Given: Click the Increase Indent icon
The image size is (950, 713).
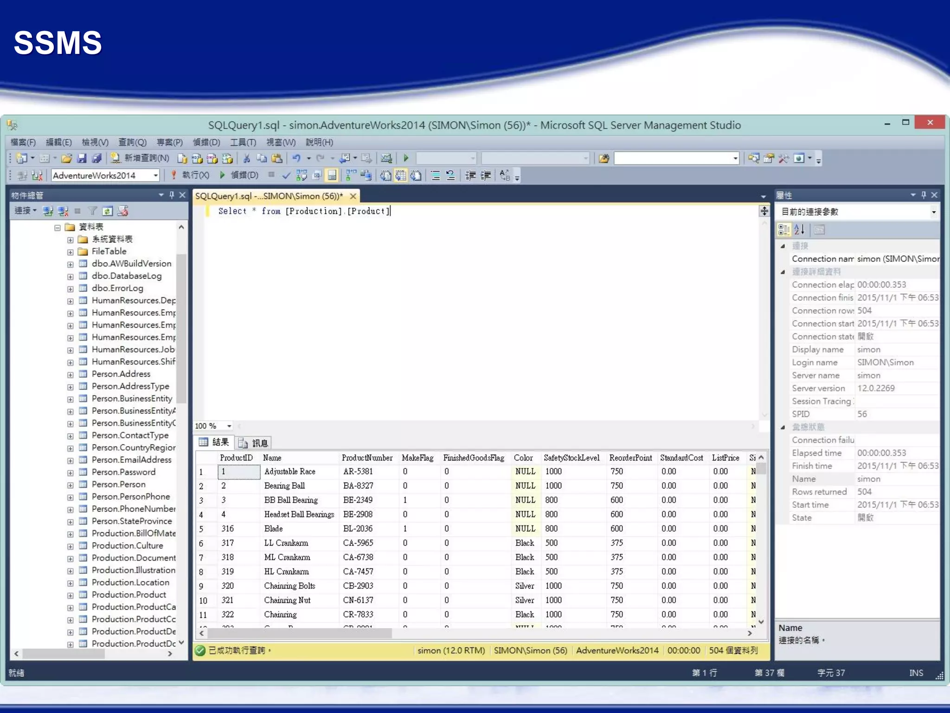Looking at the screenshot, I should pos(486,175).
